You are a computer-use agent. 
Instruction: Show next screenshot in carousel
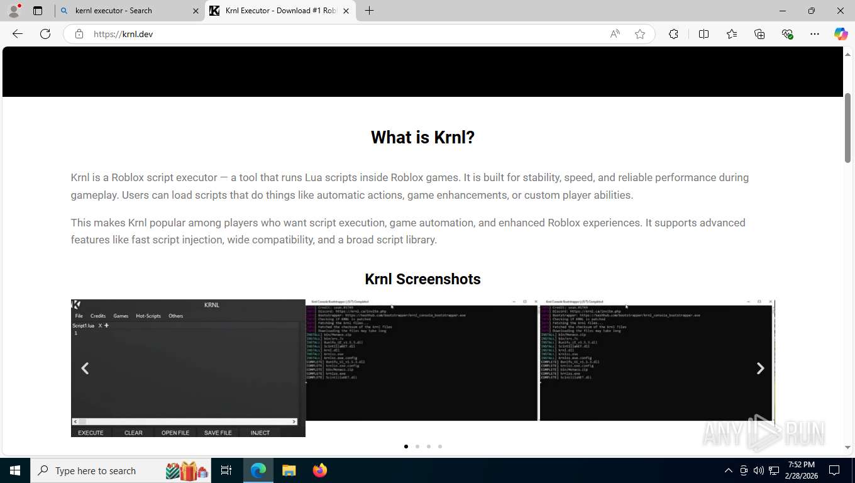point(760,369)
